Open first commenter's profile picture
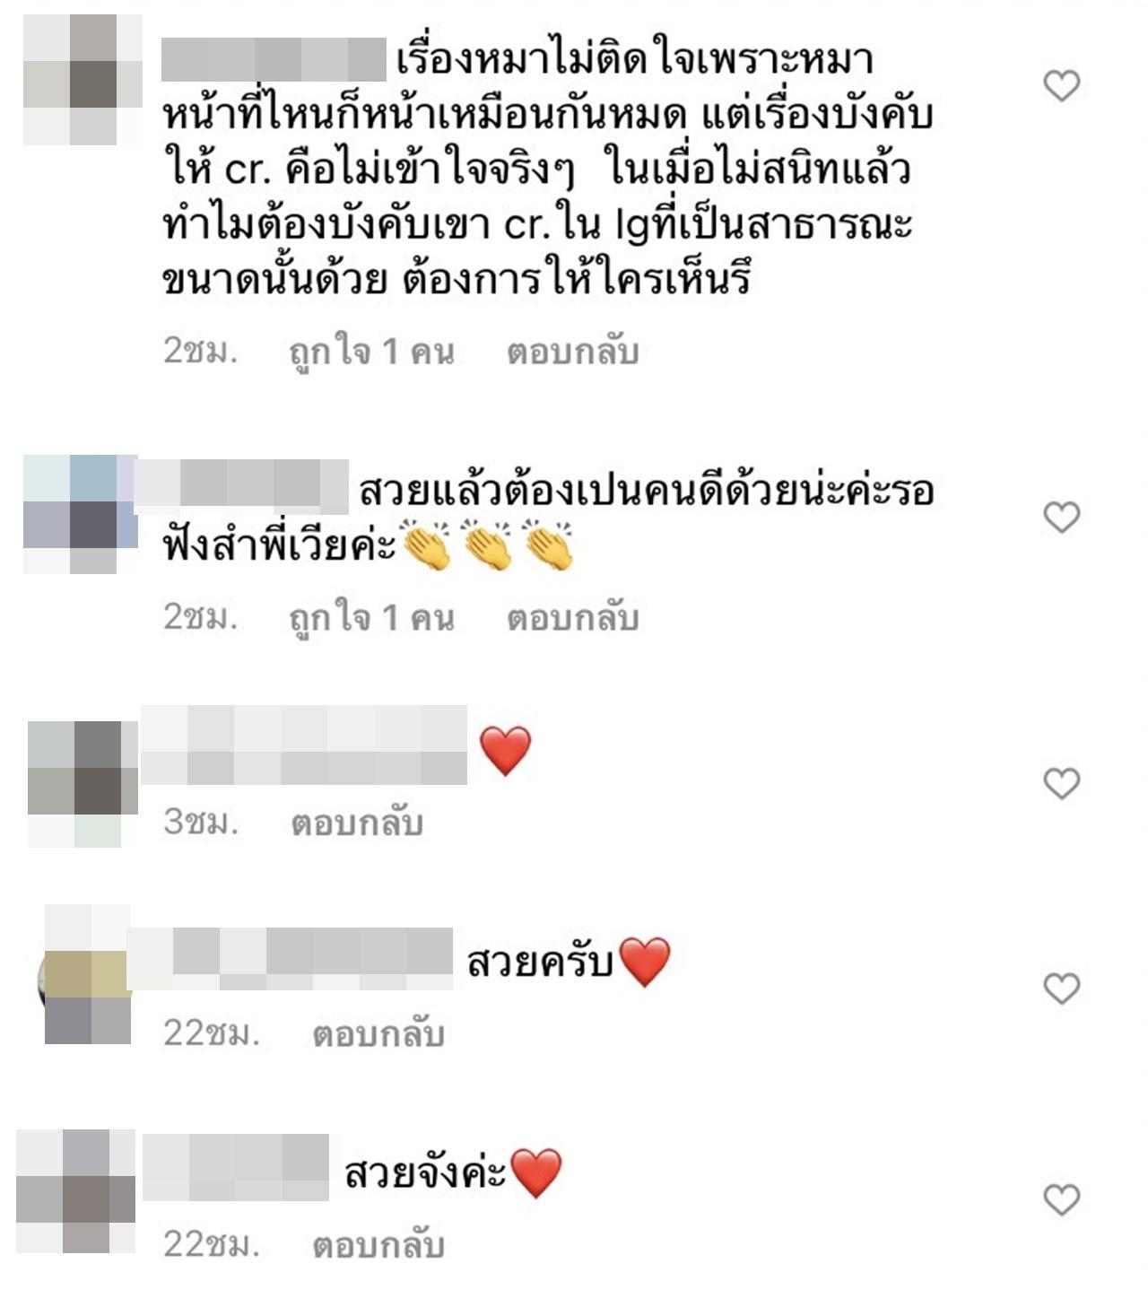Viewport: 1148px width, 1307px height. point(83,80)
